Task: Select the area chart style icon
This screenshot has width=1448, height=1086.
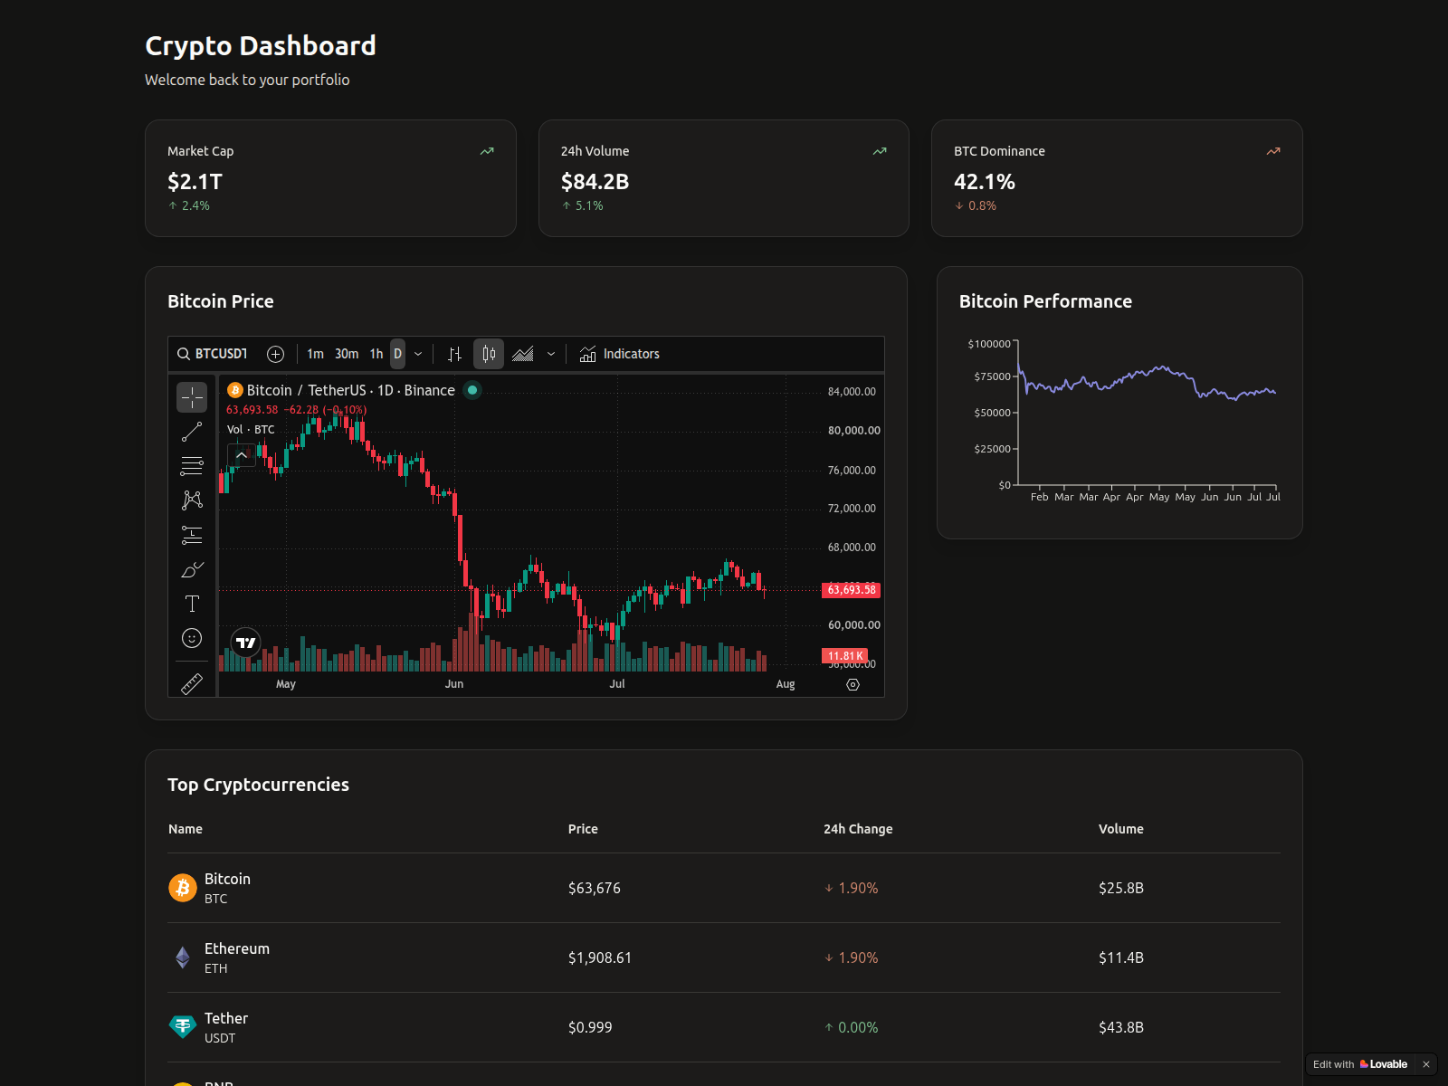Action: tap(523, 354)
